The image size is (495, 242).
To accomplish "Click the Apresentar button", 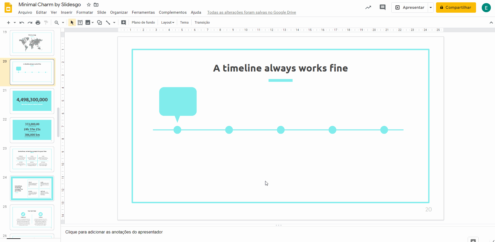I will click(x=410, y=8).
